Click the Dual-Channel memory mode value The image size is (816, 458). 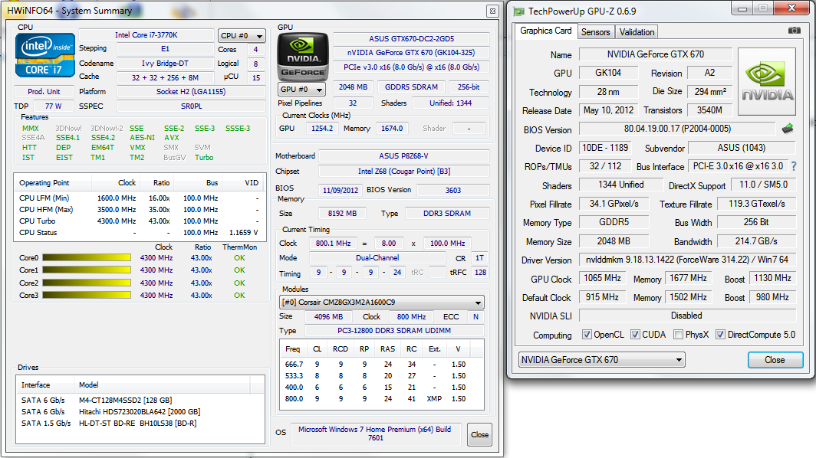pyautogui.click(x=377, y=258)
